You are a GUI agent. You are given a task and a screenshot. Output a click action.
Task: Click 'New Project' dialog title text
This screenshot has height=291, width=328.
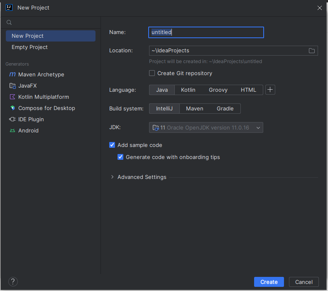tap(33, 8)
